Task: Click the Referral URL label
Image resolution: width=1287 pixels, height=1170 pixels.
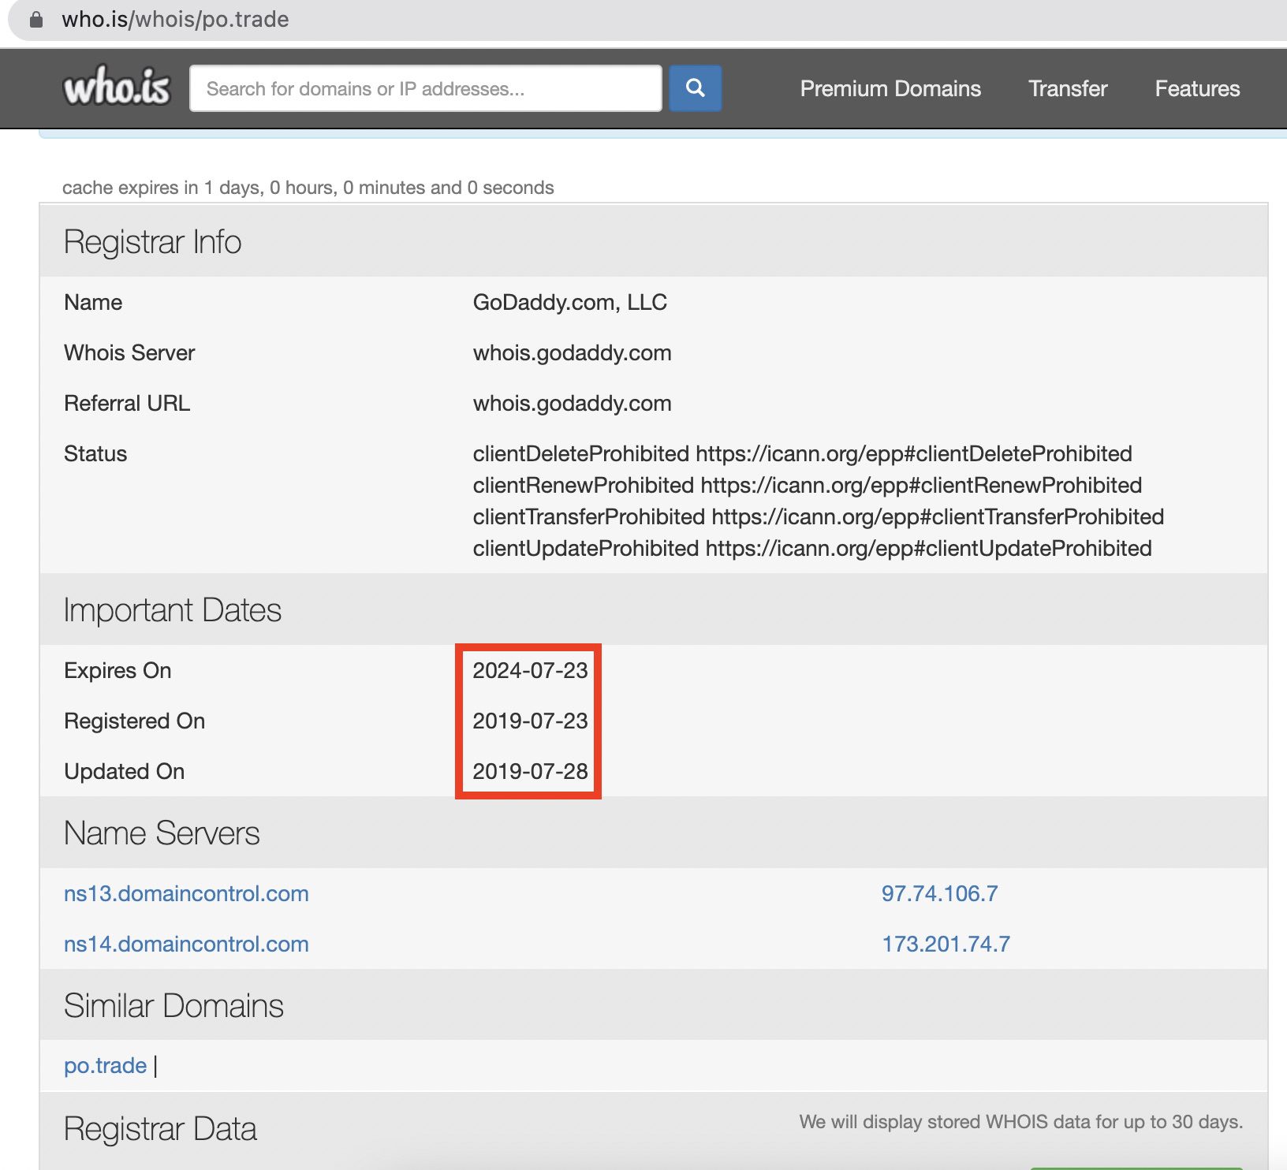Action: (127, 403)
